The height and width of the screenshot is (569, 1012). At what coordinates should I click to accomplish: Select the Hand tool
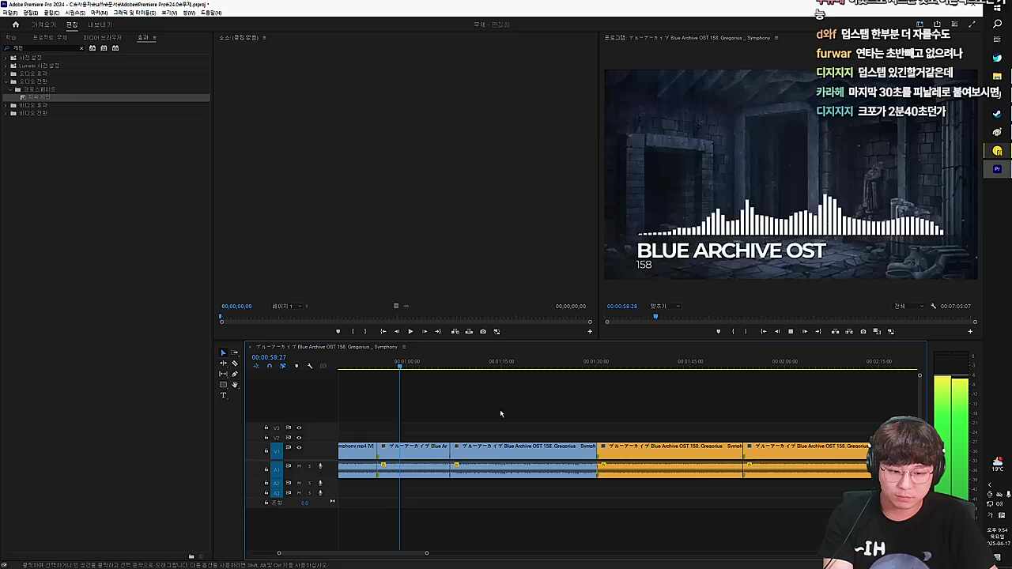point(235,385)
